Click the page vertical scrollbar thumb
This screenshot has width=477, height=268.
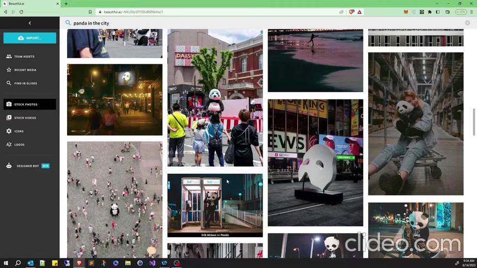(x=474, y=122)
